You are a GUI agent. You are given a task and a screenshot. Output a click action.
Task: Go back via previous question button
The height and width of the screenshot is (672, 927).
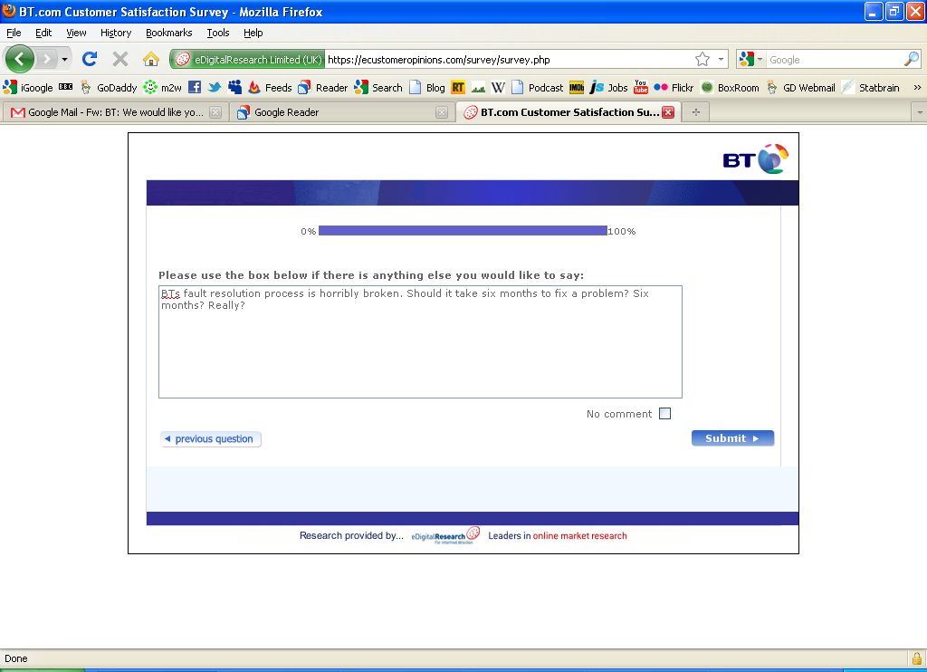(211, 439)
